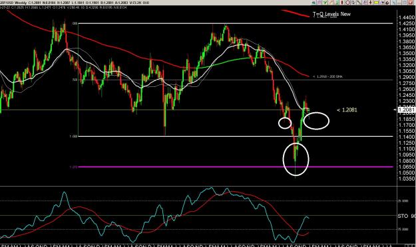
Task: Click the 1.1400 price axis label
Action: pyautogui.click(x=407, y=137)
